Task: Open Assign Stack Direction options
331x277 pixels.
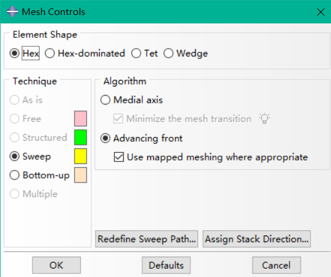Action: tap(257, 239)
